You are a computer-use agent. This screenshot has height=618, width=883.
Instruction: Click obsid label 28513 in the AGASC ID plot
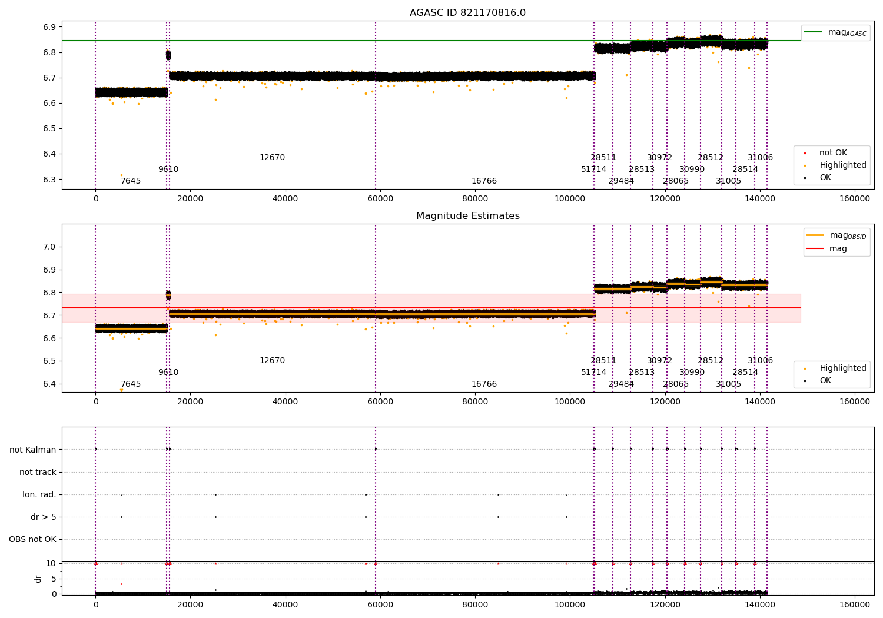pyautogui.click(x=642, y=170)
